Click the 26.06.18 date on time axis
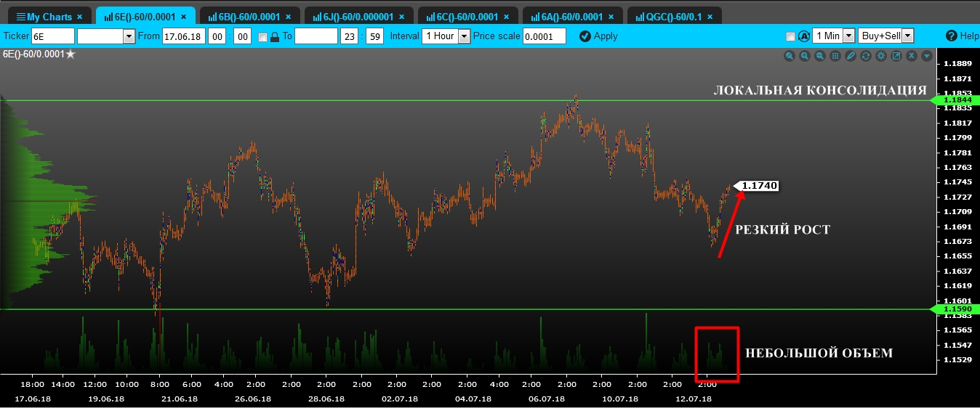This screenshot has width=980, height=408. tap(252, 399)
